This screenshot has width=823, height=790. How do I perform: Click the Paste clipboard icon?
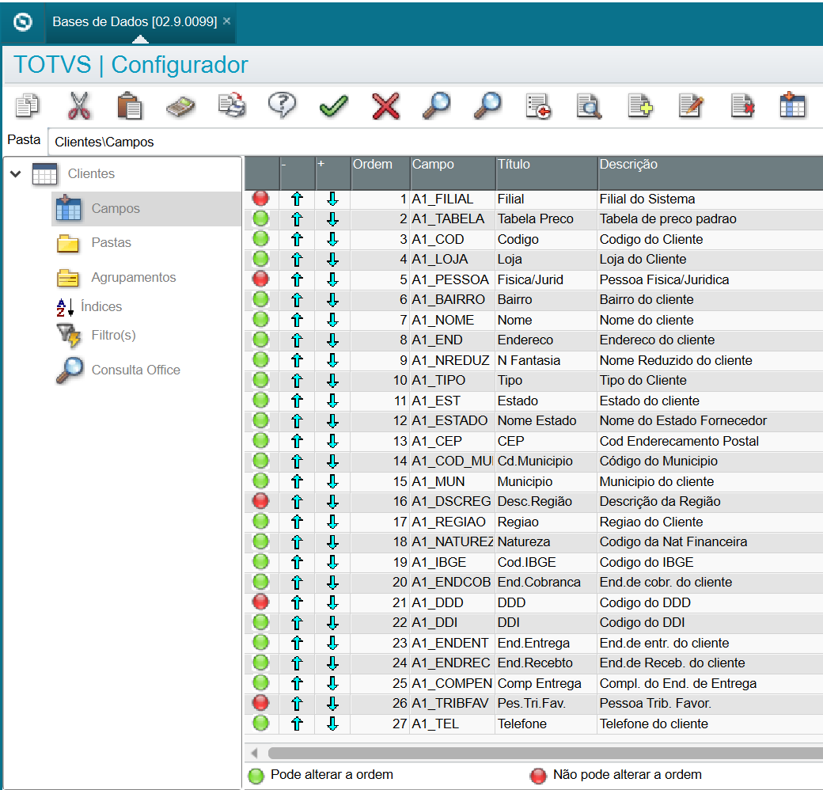pyautogui.click(x=129, y=106)
